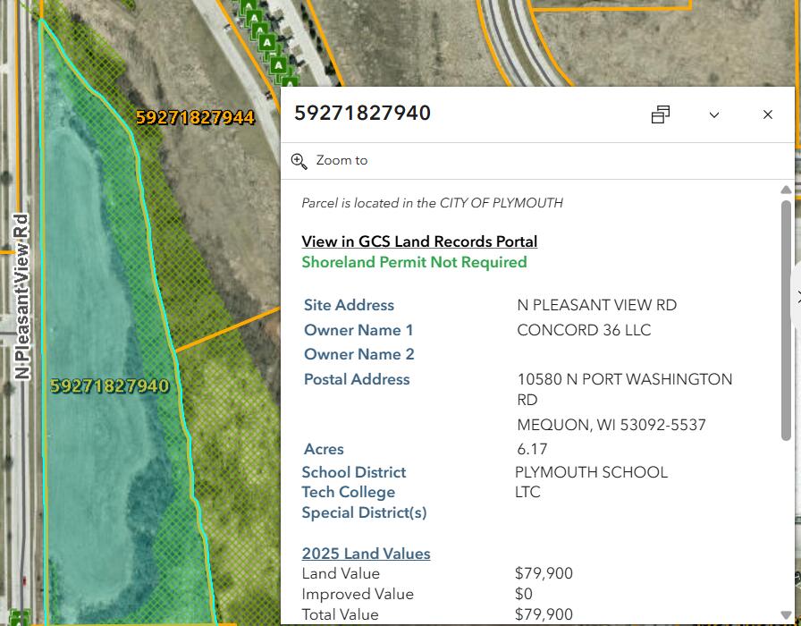Click the Owner Name 1 field label
The width and height of the screenshot is (801, 626).
[x=358, y=330]
